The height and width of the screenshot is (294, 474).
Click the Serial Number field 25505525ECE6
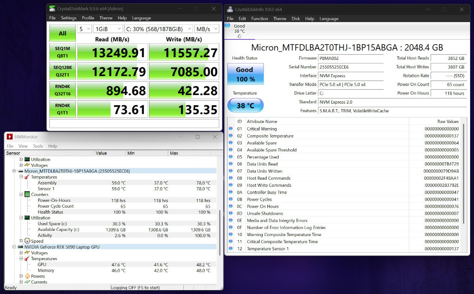(x=351, y=67)
